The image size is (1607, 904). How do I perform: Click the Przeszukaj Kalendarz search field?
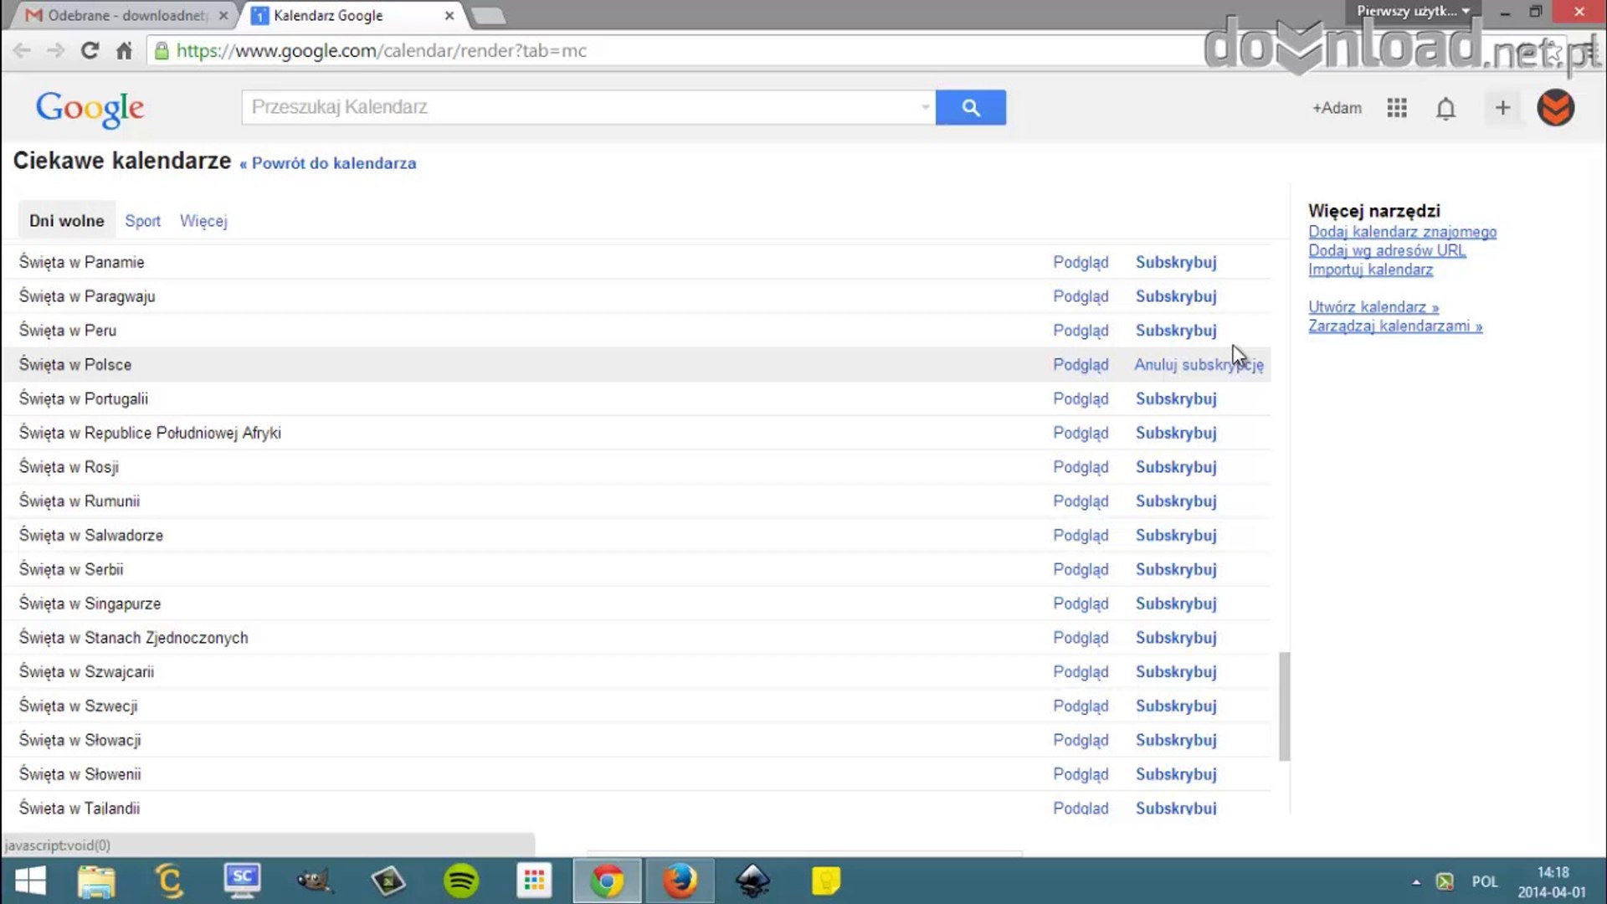[x=578, y=107]
